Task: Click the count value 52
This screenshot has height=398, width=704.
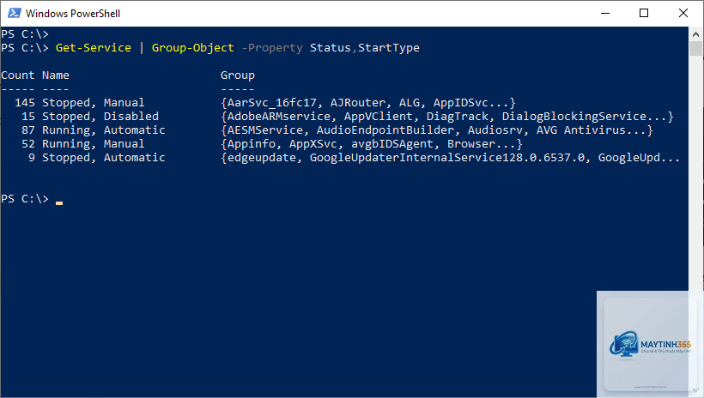Action: (27, 144)
